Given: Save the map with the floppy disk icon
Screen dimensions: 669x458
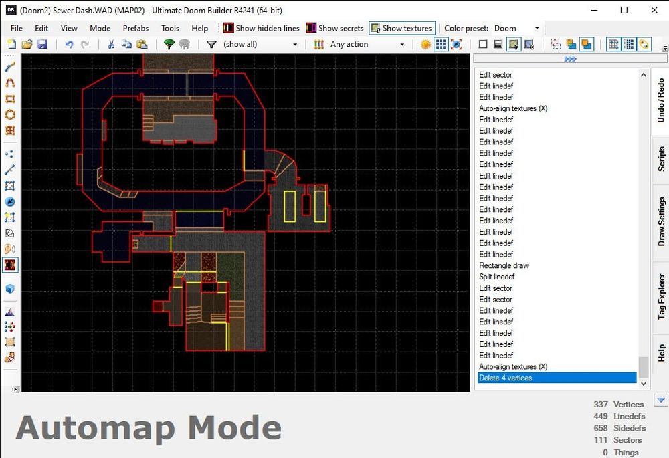Looking at the screenshot, I should pos(41,44).
